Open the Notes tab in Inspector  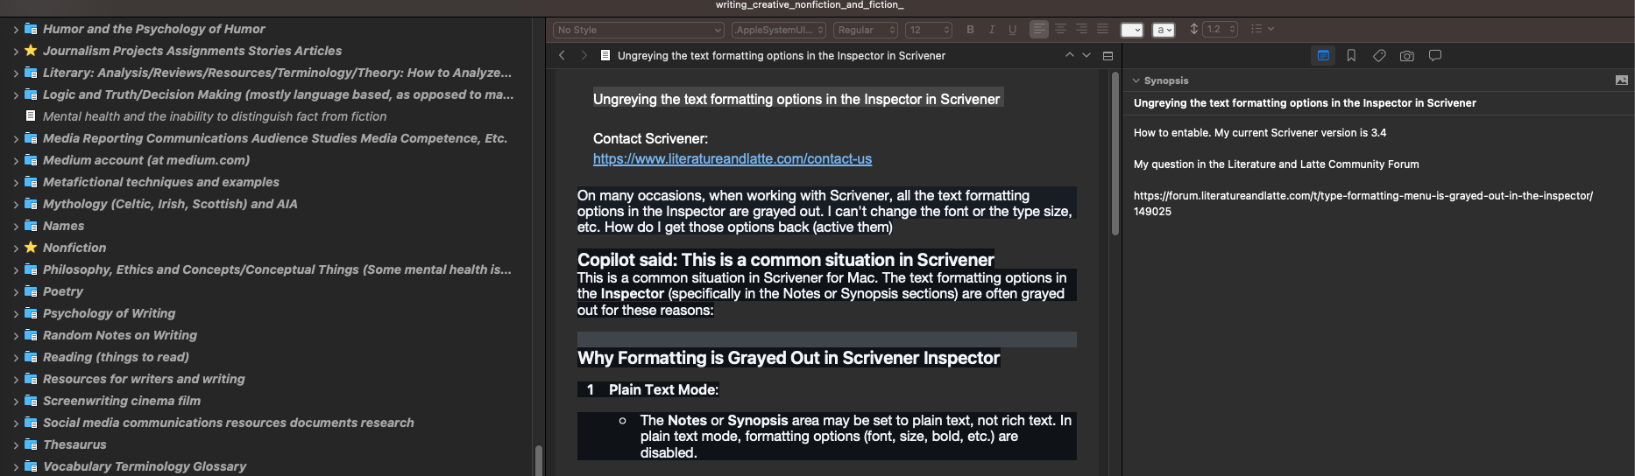tap(1323, 55)
